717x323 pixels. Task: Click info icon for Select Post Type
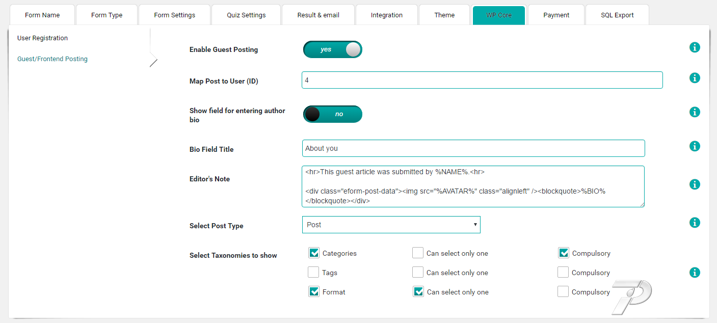(x=694, y=223)
